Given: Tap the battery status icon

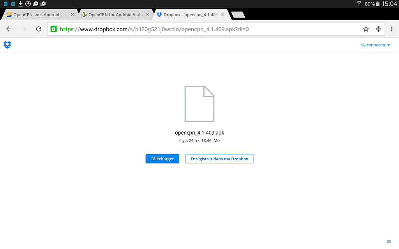Looking at the screenshot, I should pyautogui.click(x=378, y=4).
